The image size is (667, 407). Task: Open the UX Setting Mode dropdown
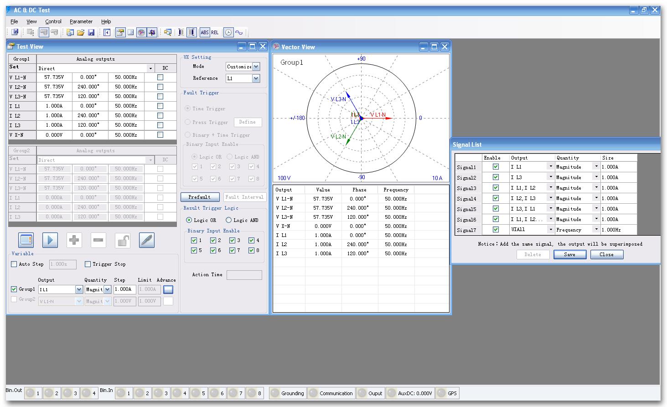(x=256, y=67)
